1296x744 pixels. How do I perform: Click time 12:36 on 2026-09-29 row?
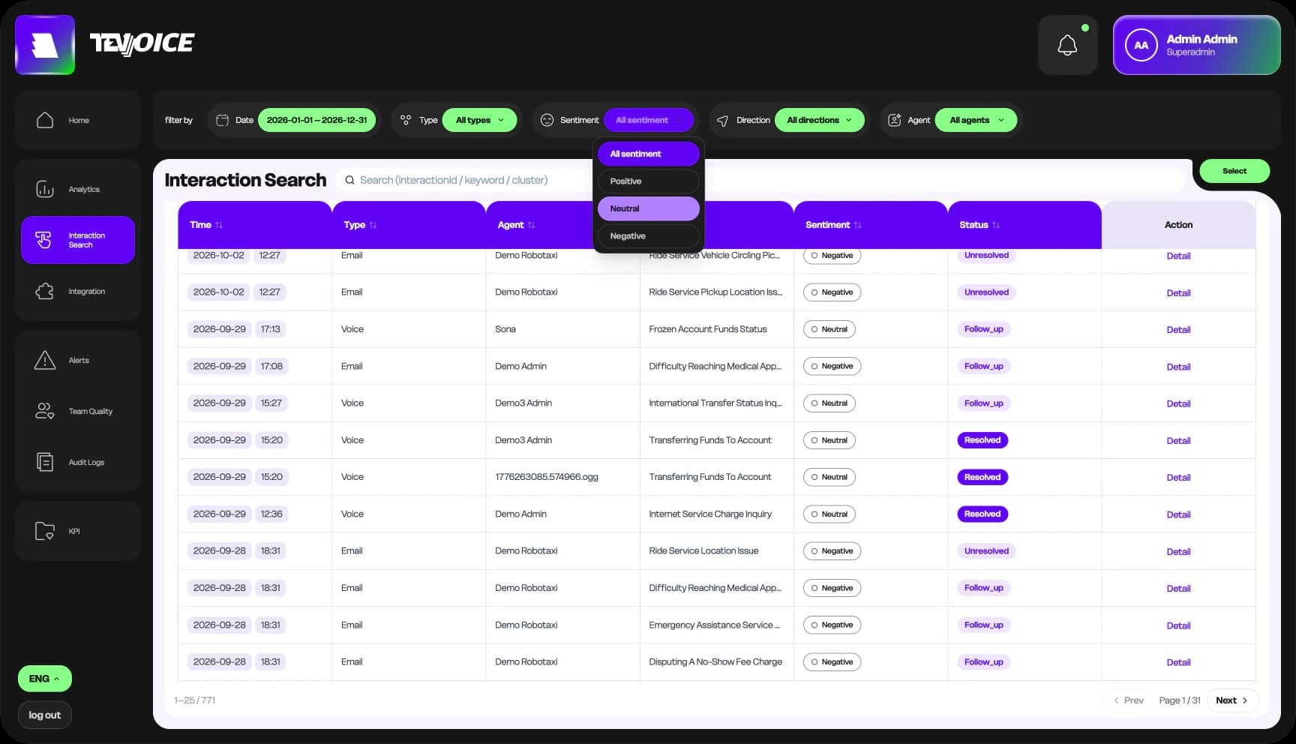[x=271, y=514]
